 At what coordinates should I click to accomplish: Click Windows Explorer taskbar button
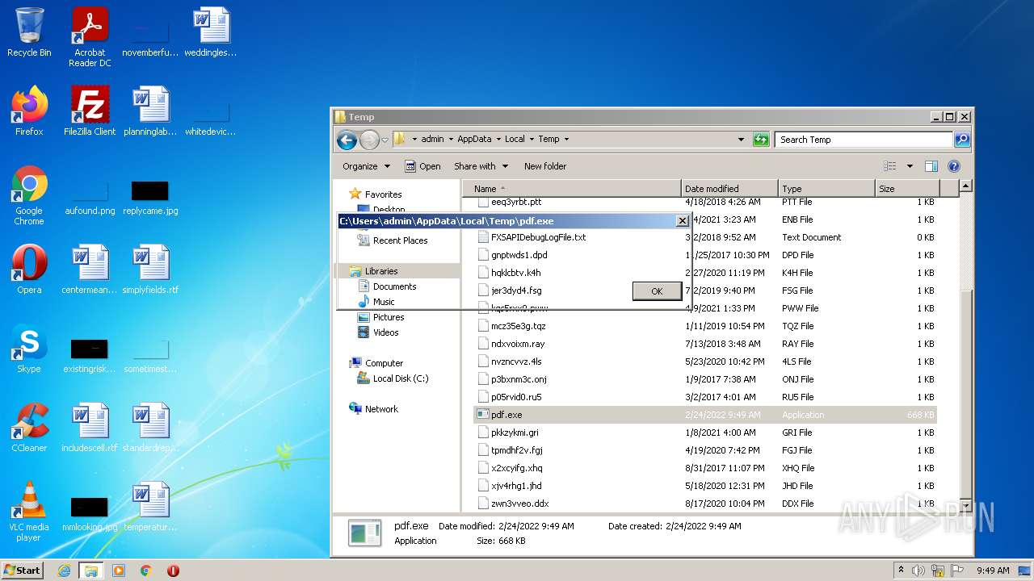pos(90,571)
